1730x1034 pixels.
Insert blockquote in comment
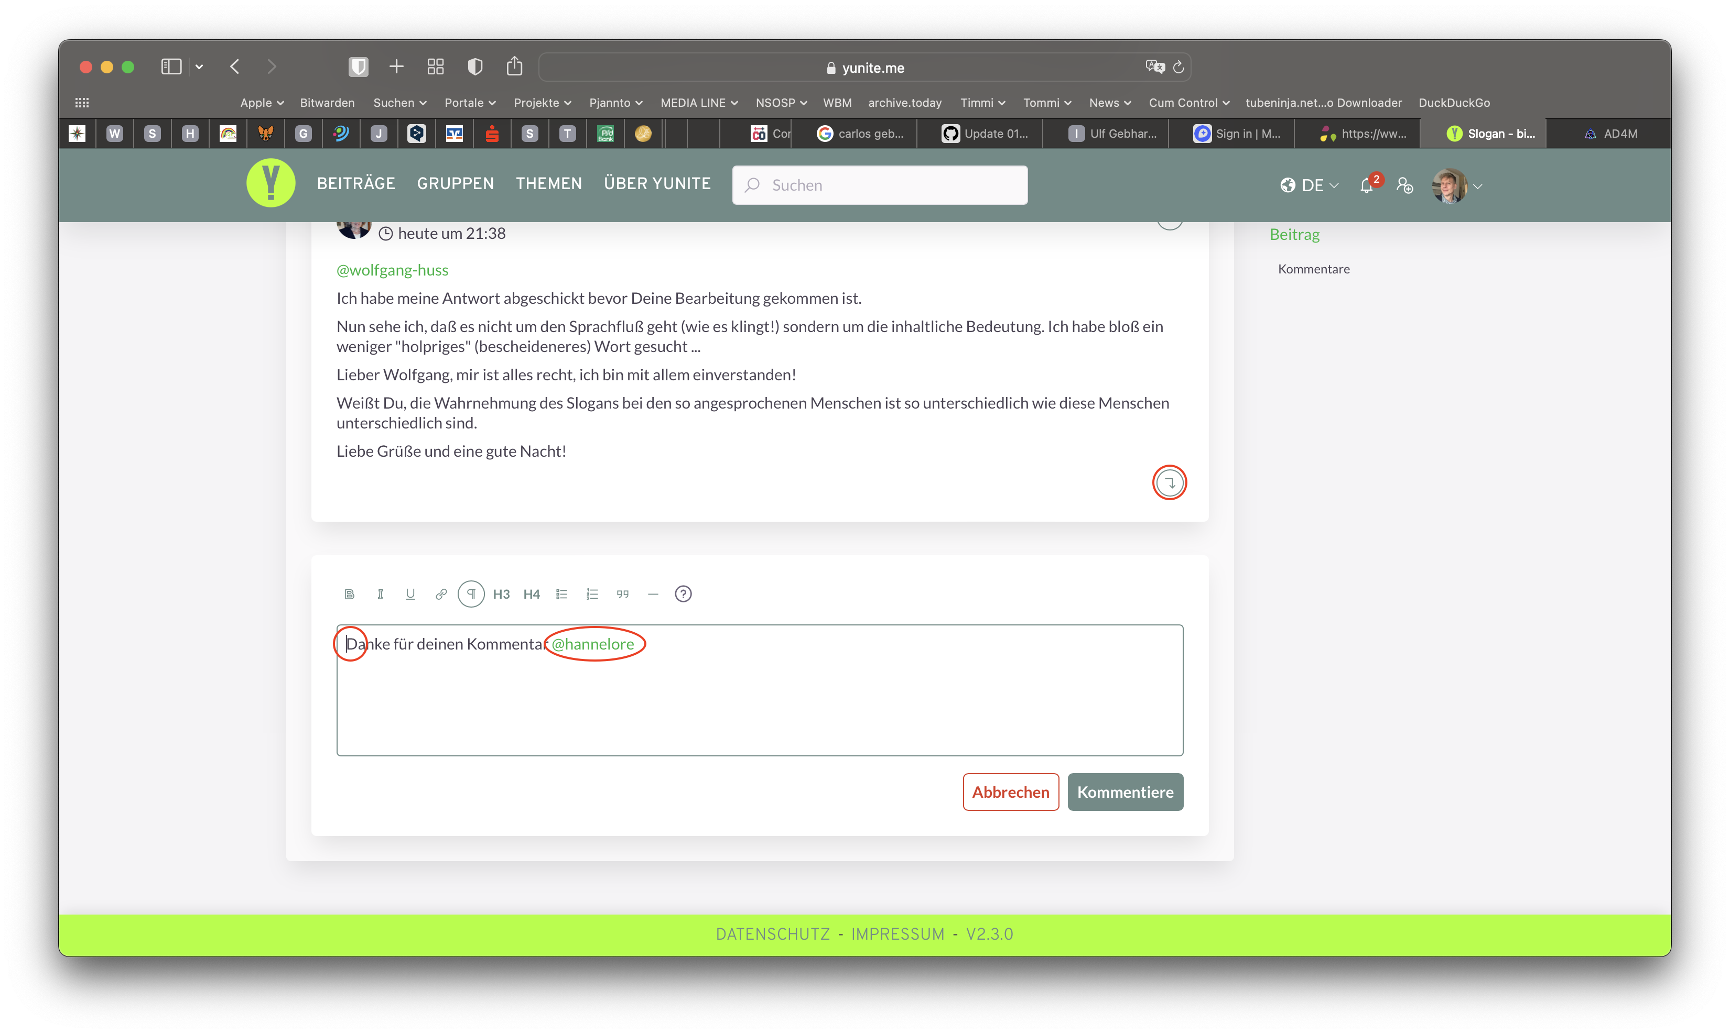(x=623, y=593)
